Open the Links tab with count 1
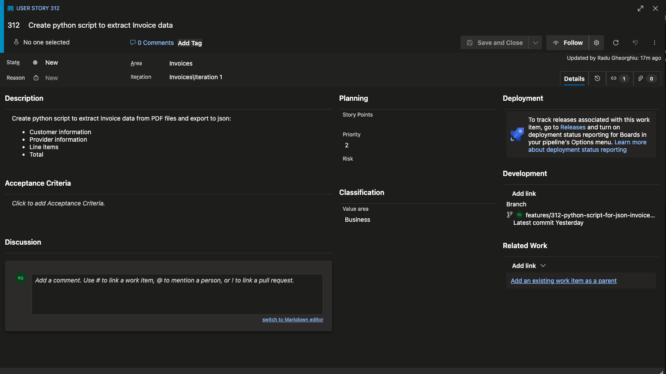 pyautogui.click(x=618, y=78)
